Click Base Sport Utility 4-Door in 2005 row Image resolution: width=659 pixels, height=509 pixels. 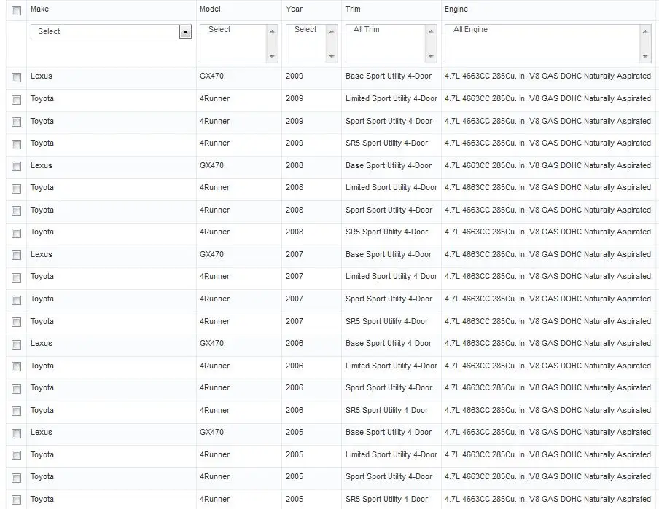(389, 432)
